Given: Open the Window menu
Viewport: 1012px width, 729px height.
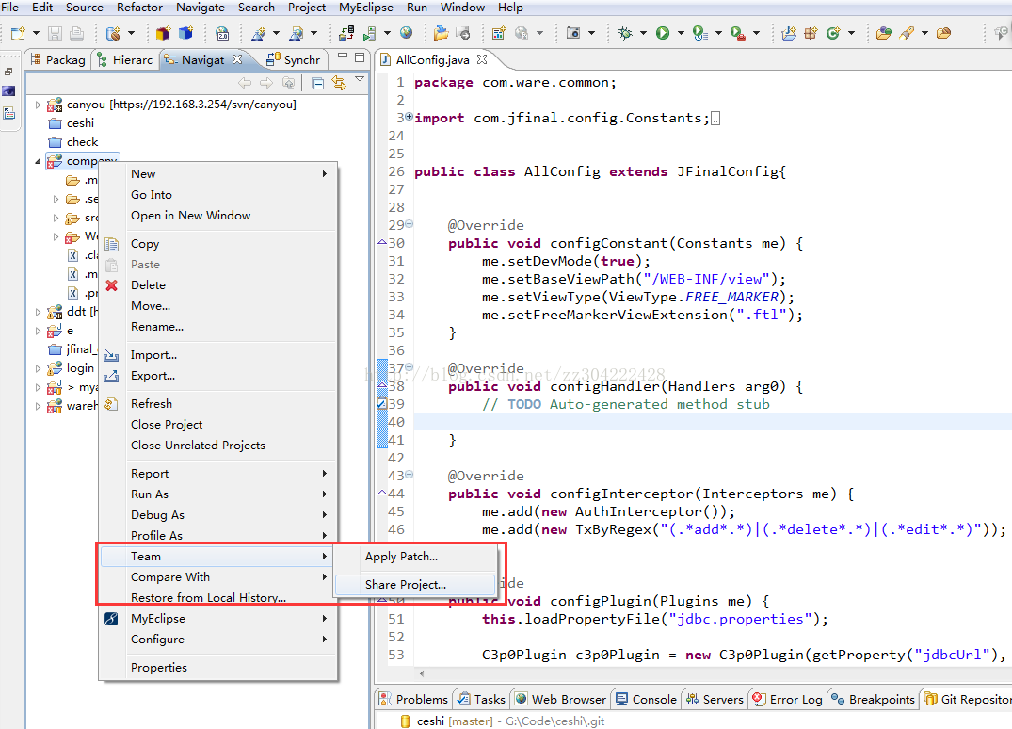Looking at the screenshot, I should [462, 8].
